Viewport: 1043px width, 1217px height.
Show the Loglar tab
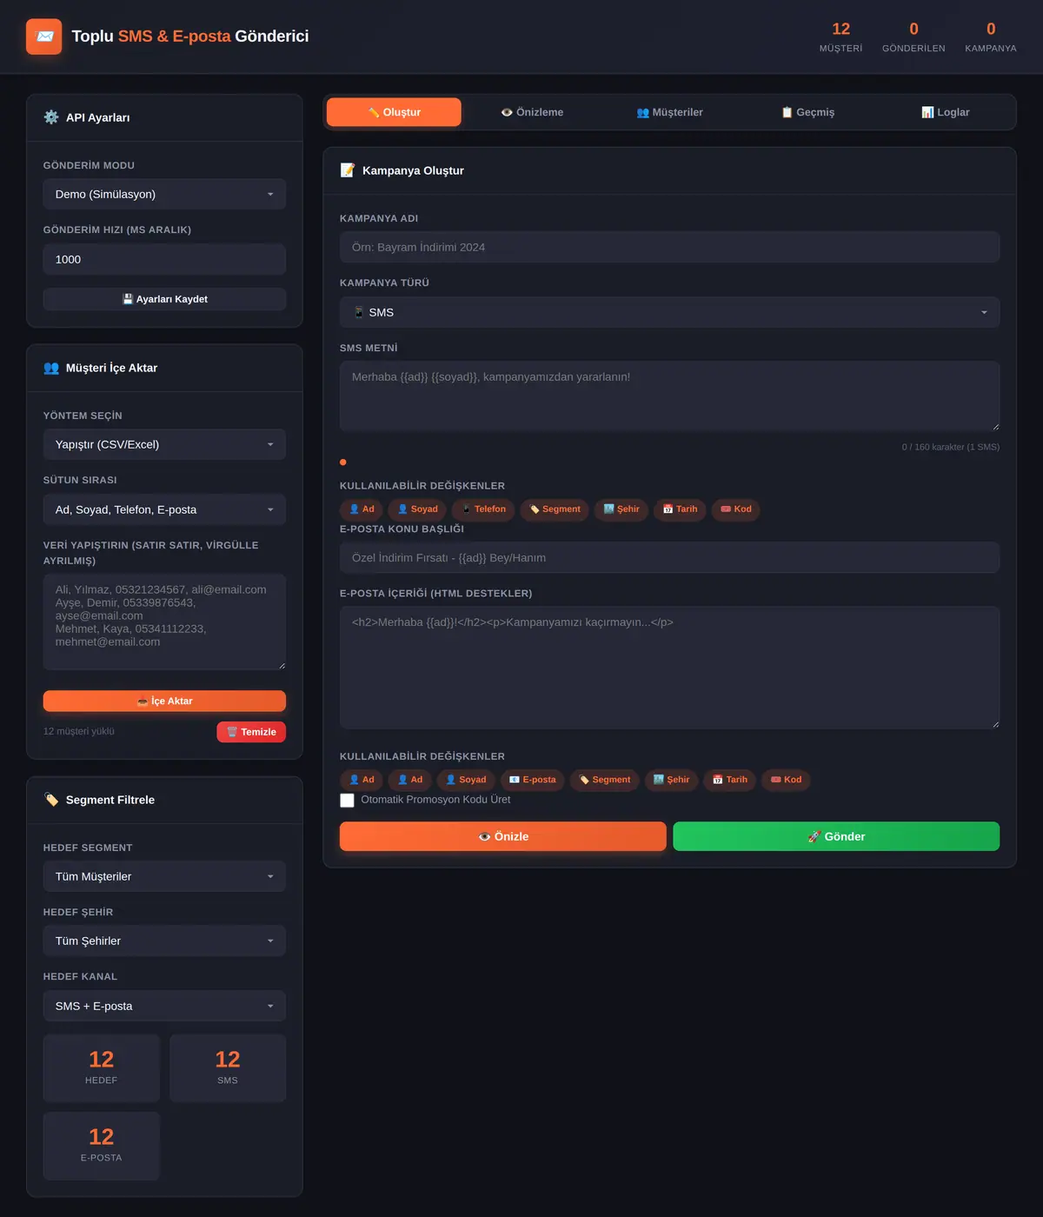pos(946,112)
